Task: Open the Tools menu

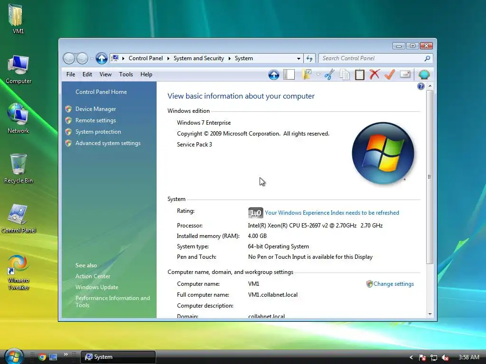Action: tap(126, 74)
